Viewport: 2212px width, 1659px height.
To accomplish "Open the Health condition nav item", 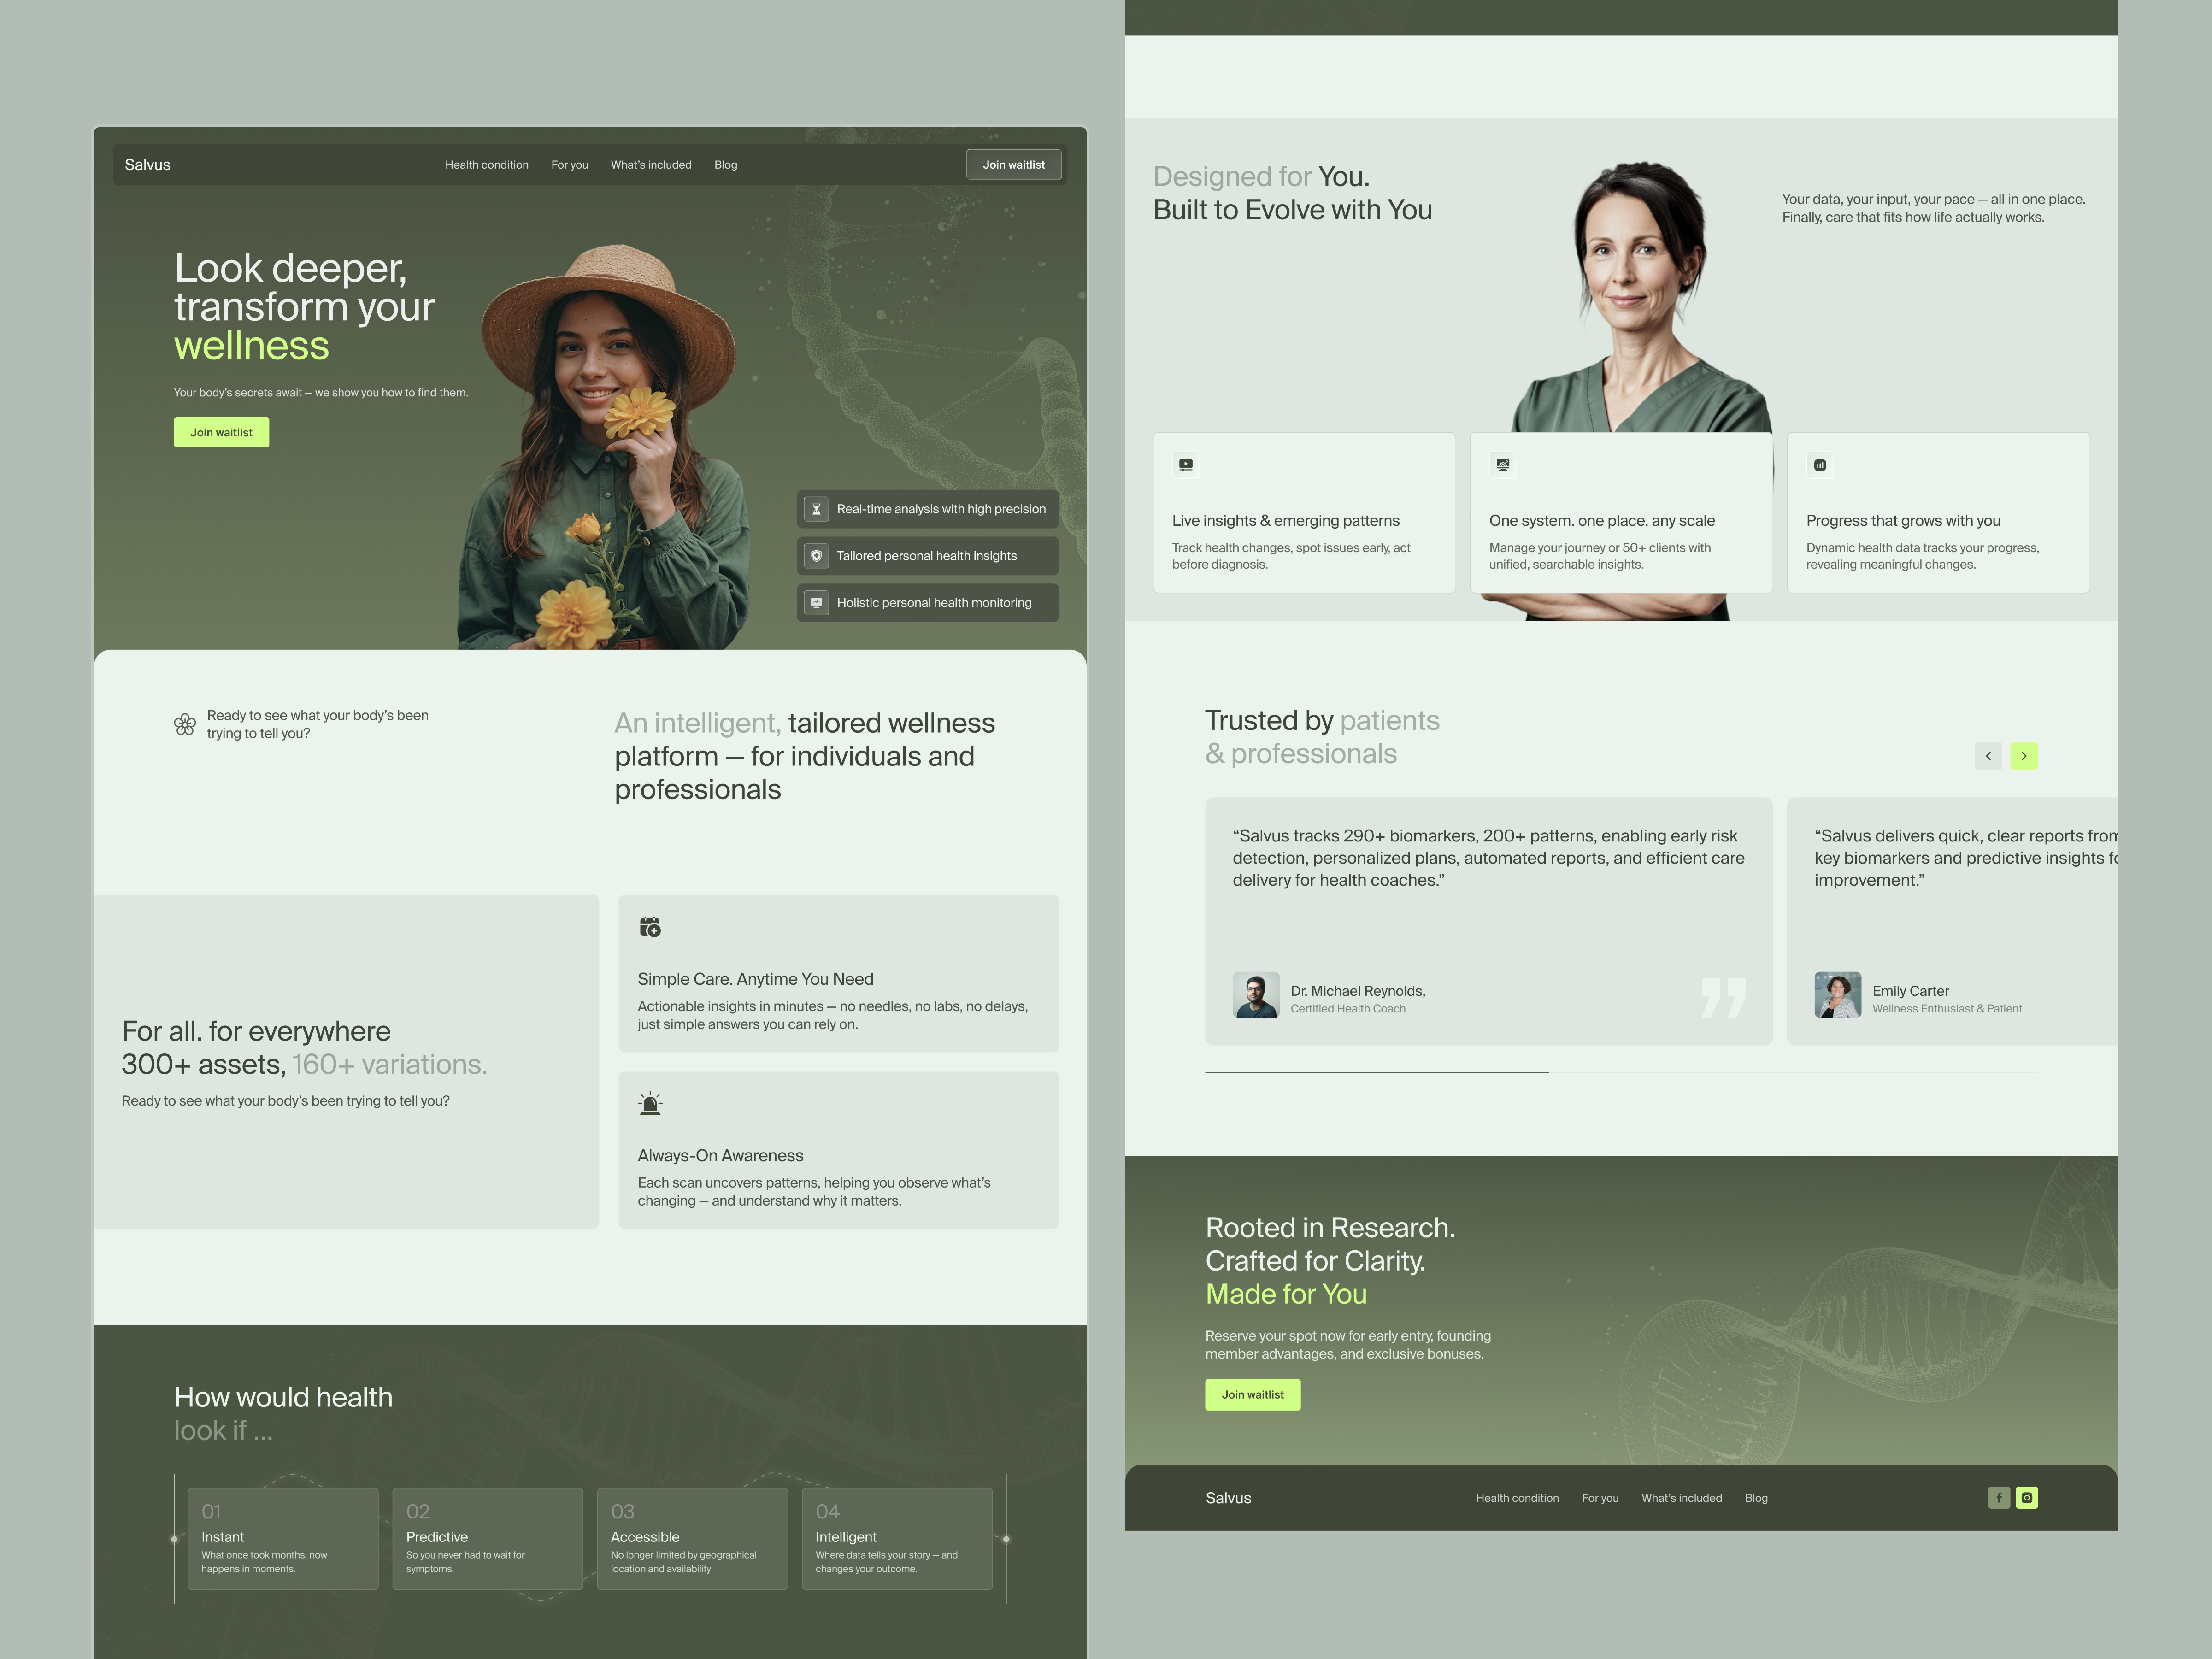I will click(x=487, y=164).
